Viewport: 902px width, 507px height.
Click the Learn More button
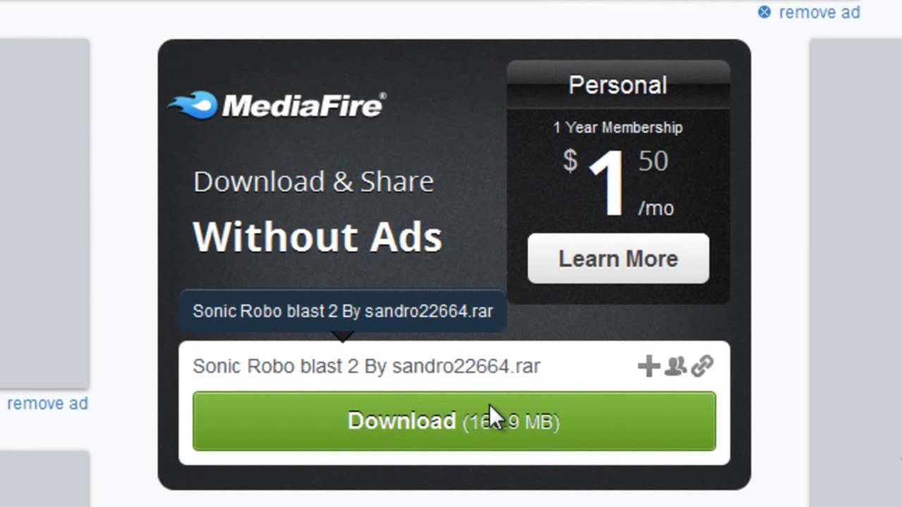click(x=618, y=258)
